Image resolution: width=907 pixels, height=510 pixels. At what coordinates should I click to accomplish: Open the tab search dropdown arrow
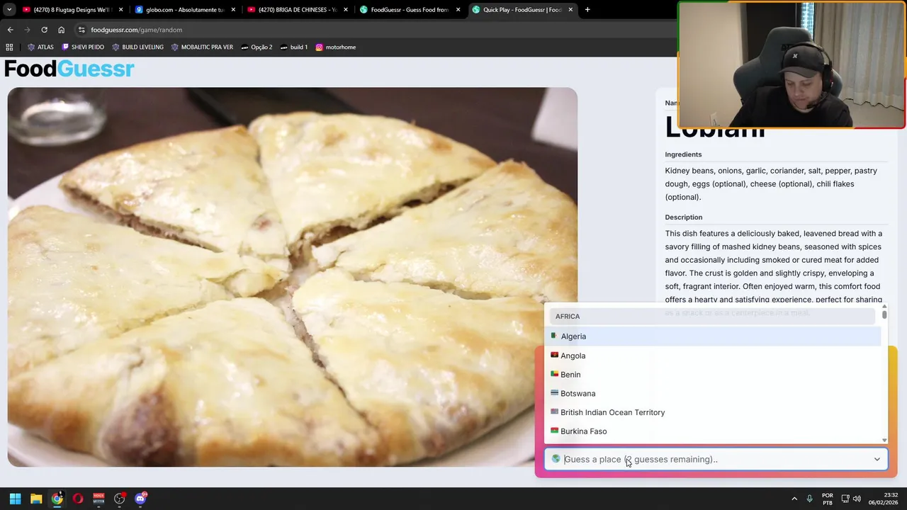tap(9, 10)
